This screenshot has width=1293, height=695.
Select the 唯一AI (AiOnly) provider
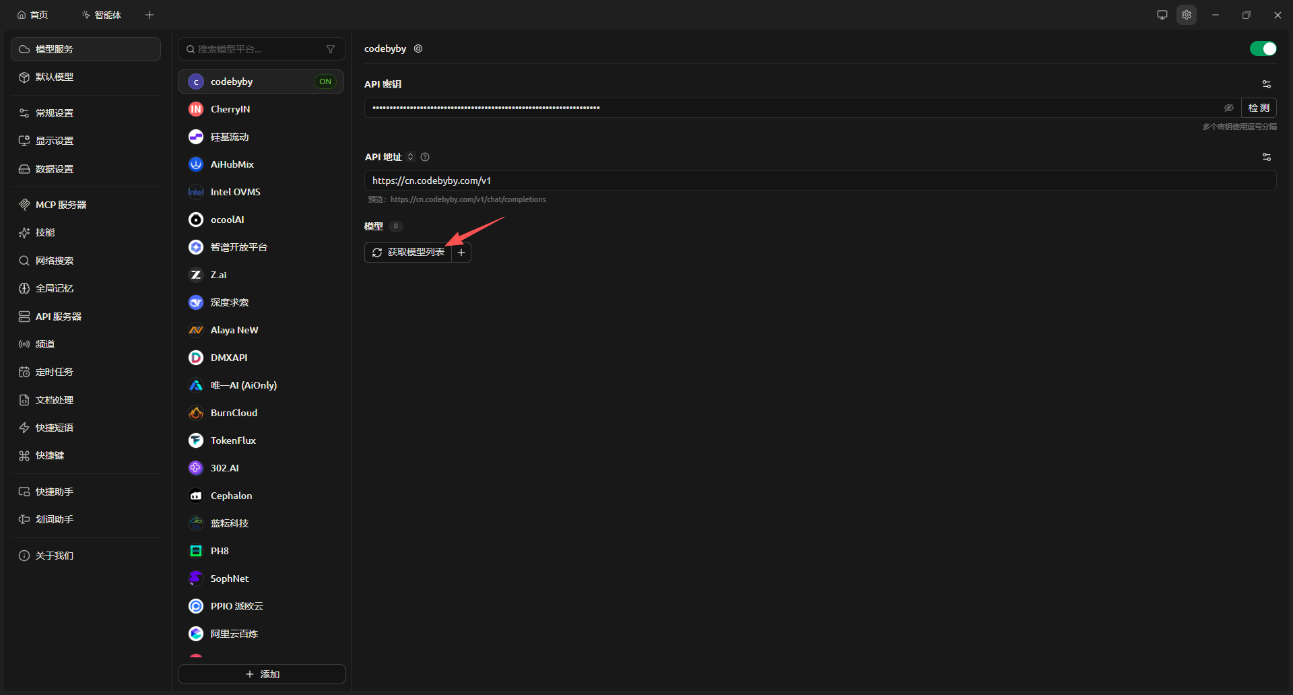[261, 385]
